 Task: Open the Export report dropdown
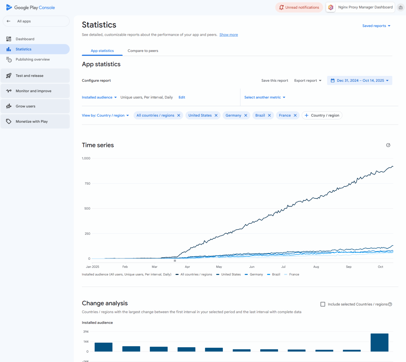308,80
